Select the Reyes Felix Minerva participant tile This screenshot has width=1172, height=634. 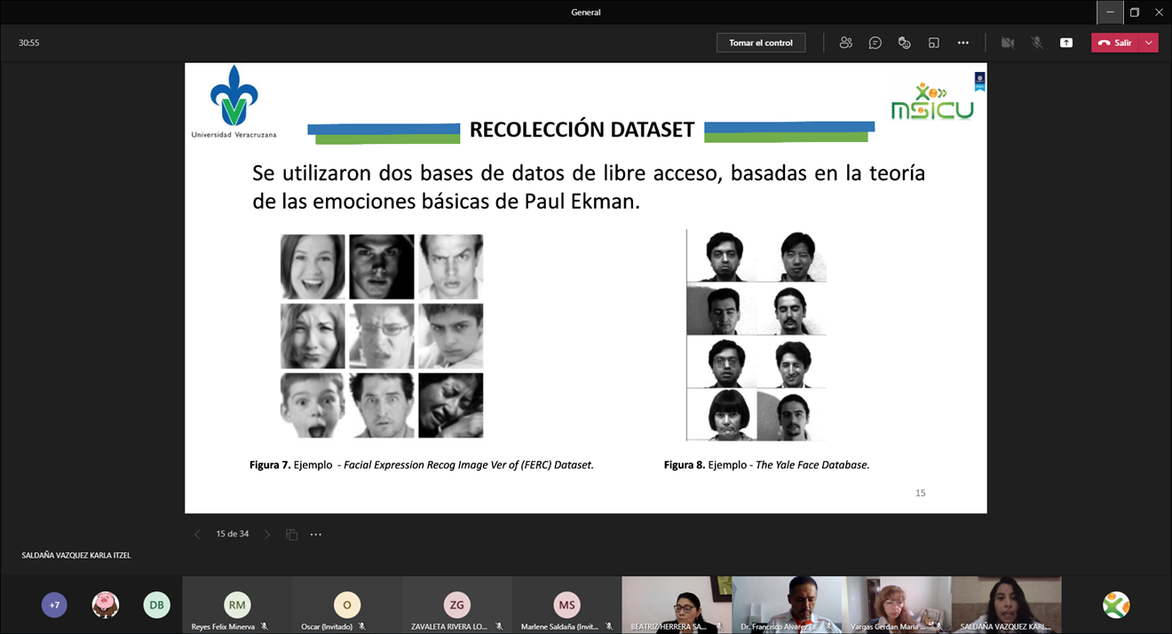tap(237, 605)
